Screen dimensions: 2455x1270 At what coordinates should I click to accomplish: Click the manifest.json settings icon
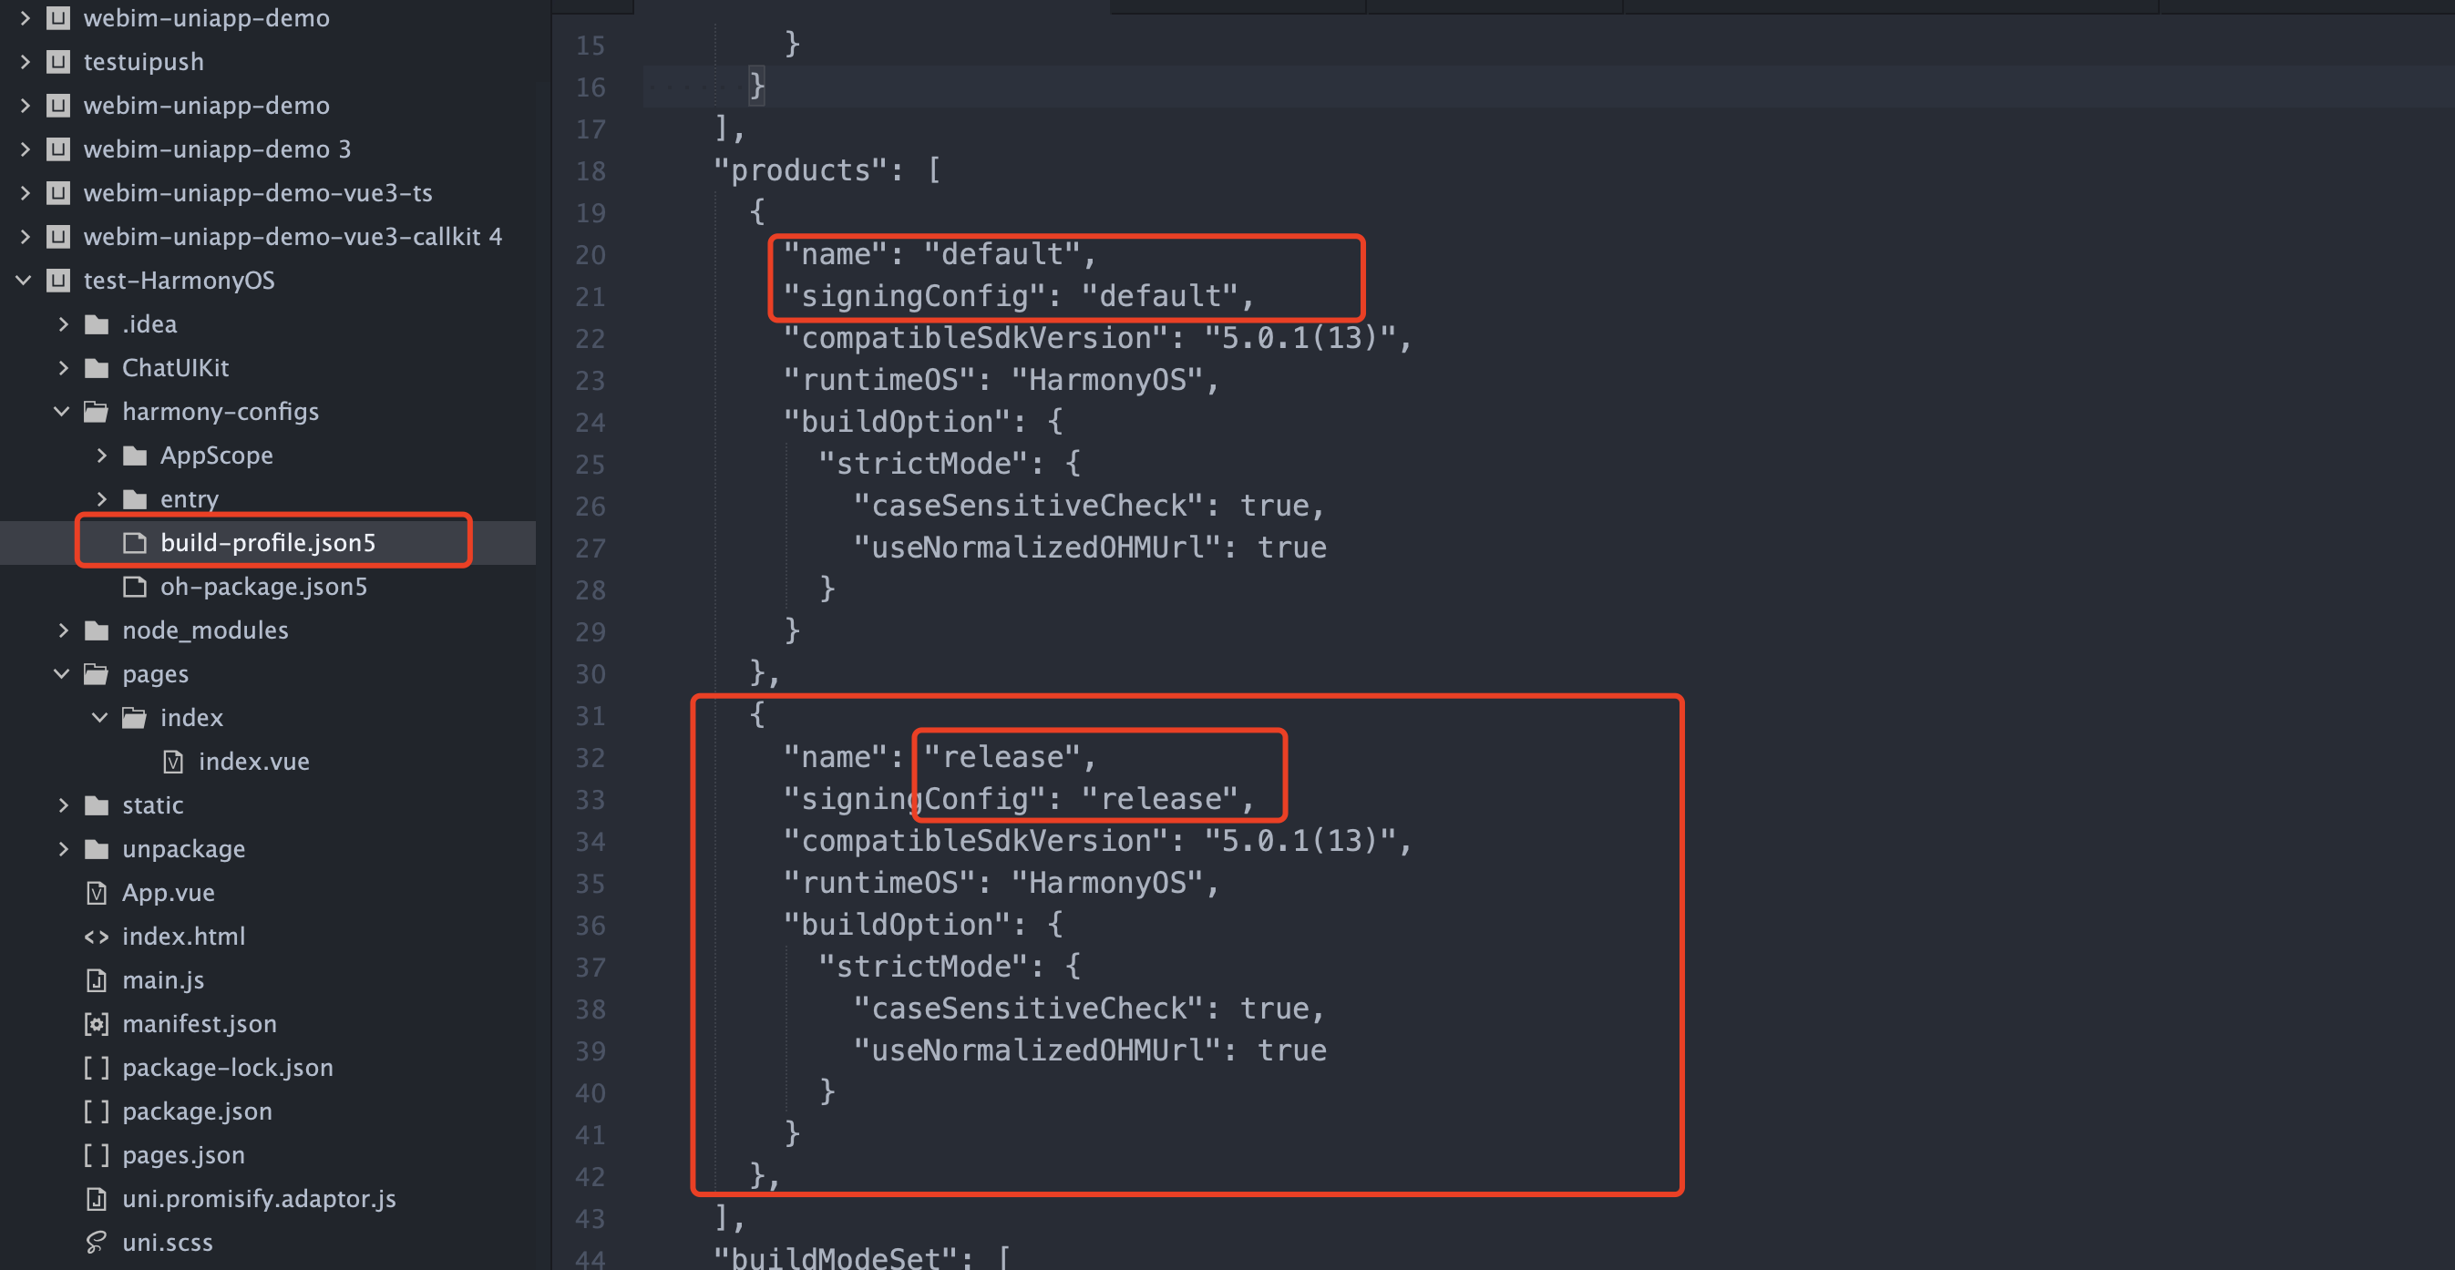pos(97,1024)
